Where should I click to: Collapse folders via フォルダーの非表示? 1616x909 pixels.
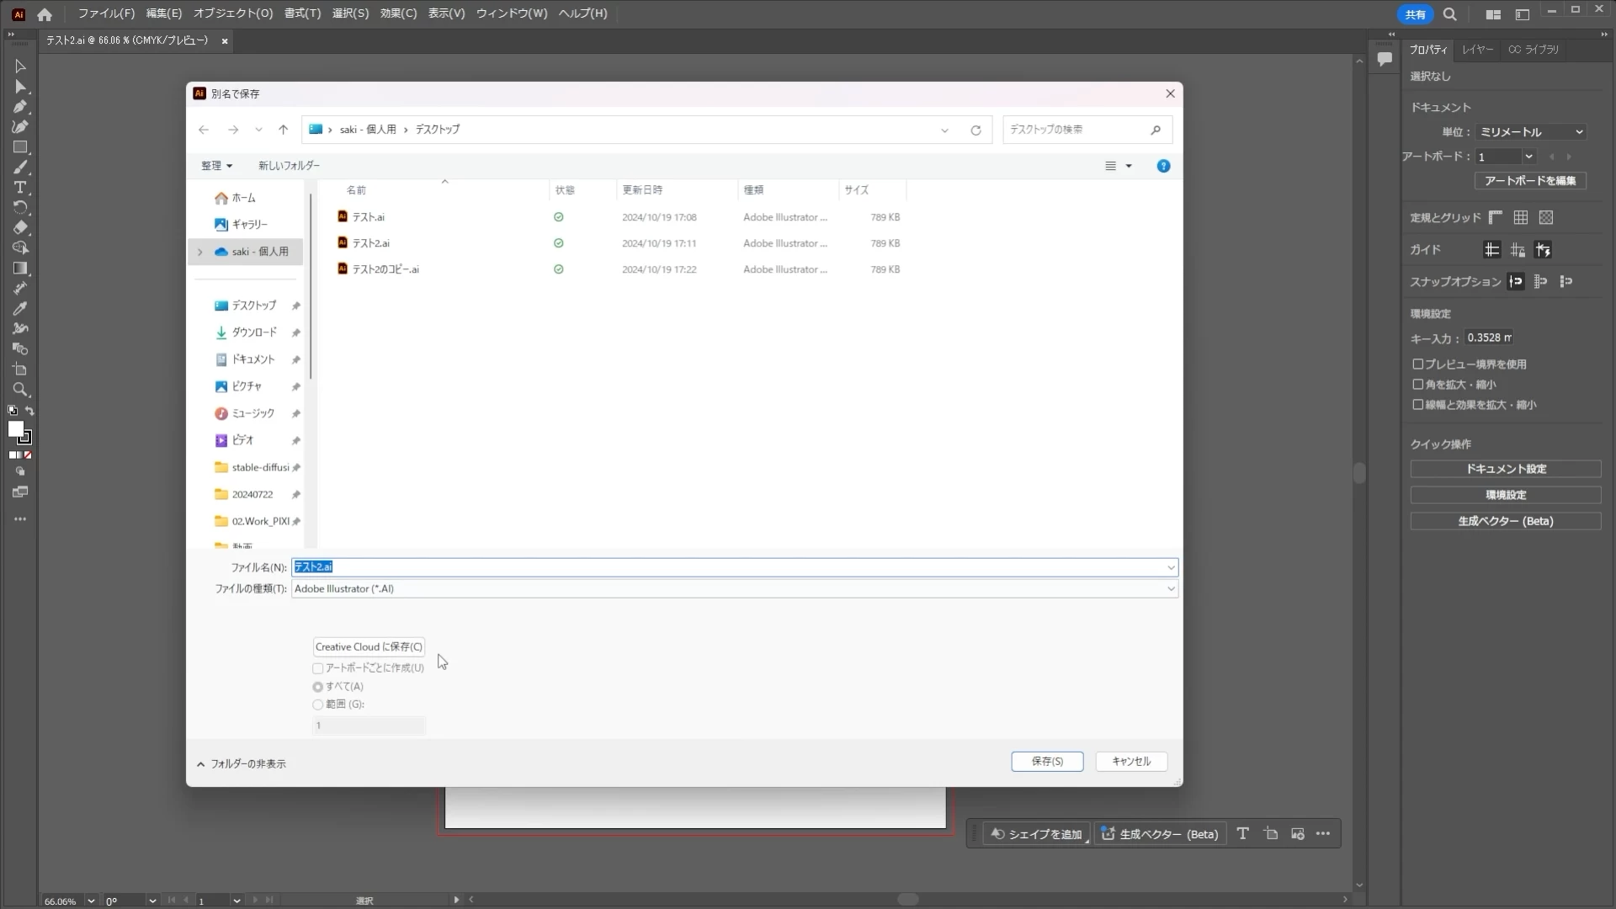242,764
